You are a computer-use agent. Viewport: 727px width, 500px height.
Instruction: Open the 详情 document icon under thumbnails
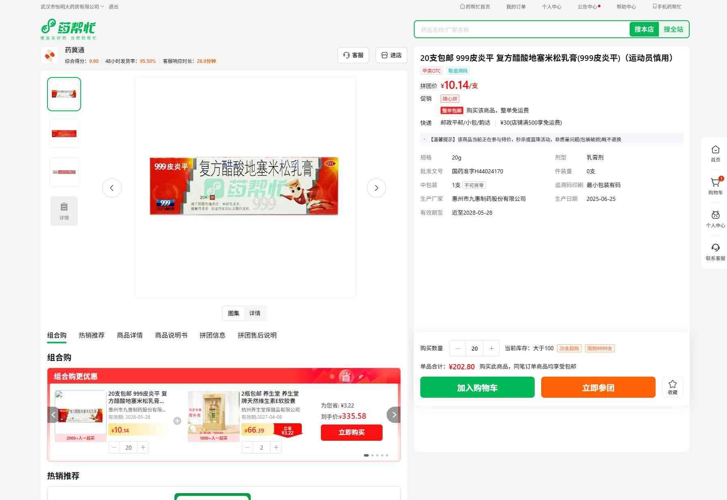point(64,211)
